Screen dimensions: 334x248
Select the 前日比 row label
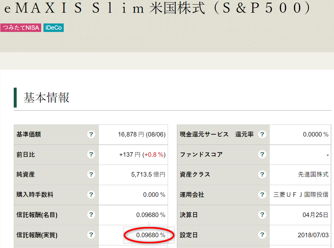click(25, 154)
